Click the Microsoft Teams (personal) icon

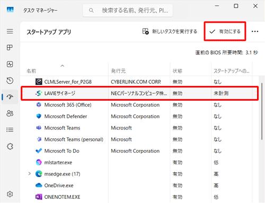(x=39, y=139)
